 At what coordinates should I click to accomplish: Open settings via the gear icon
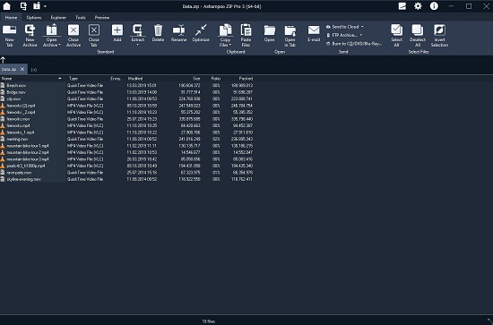coord(418,6)
